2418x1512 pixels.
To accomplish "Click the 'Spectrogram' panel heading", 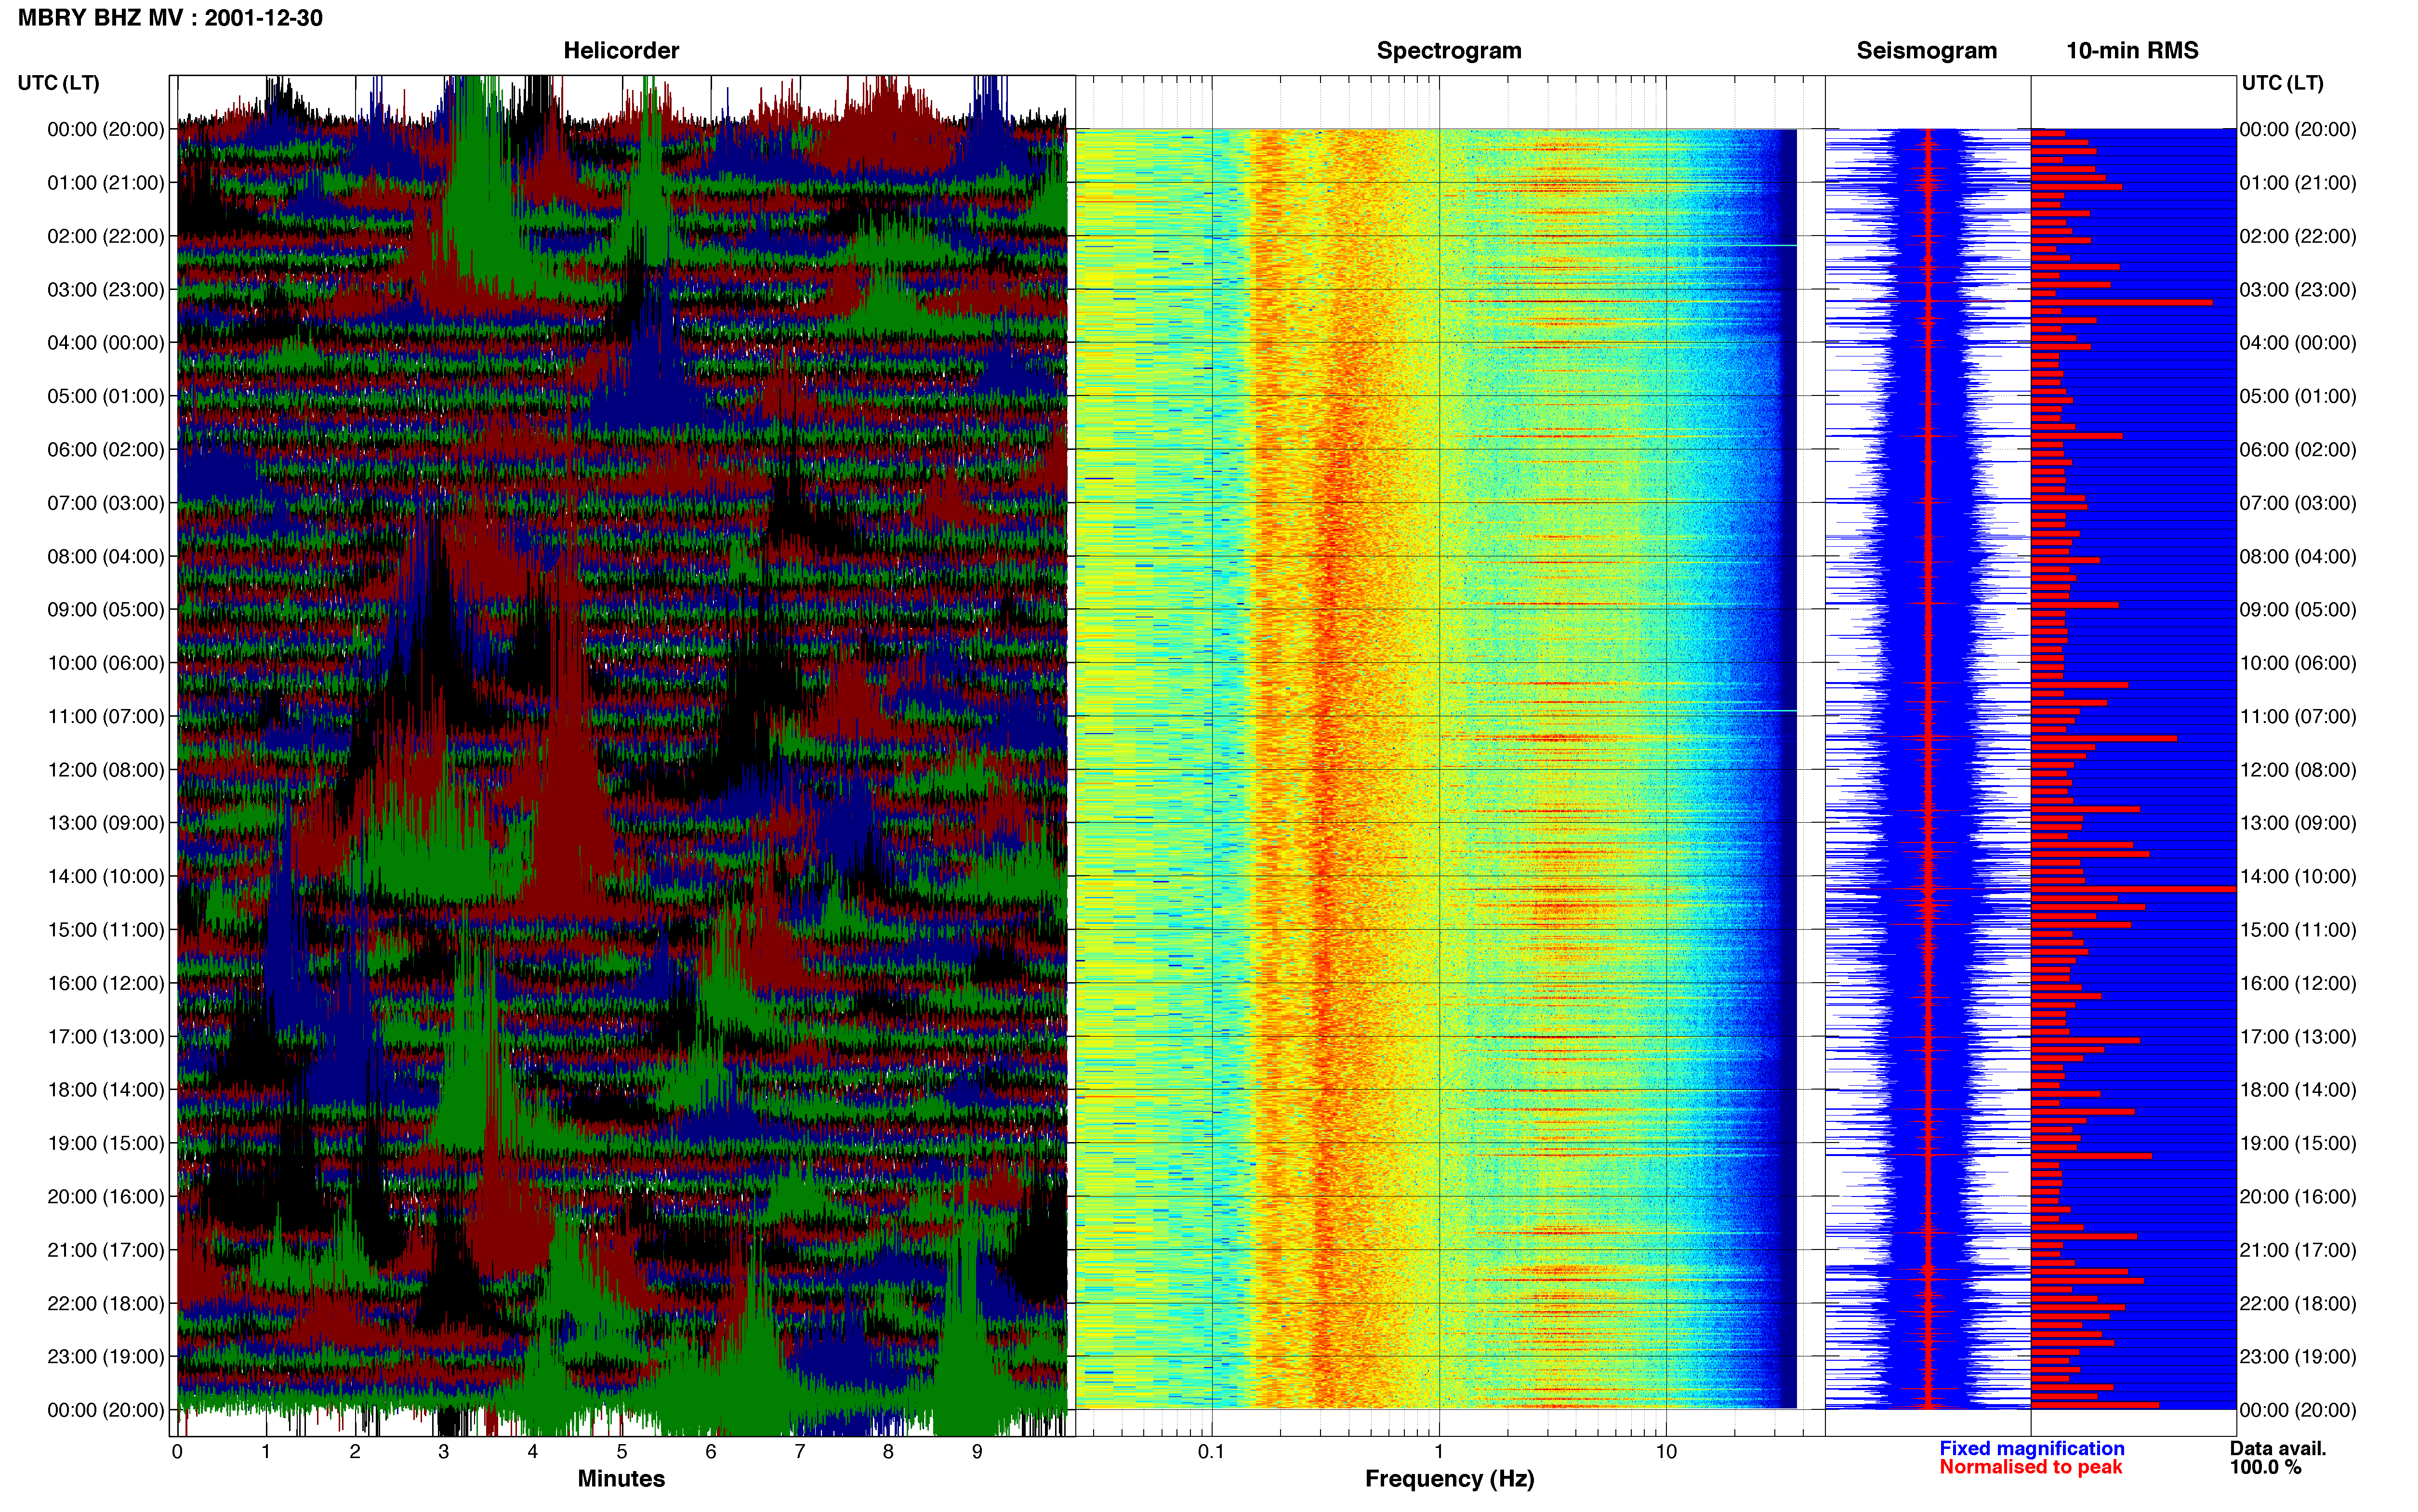I will pos(1449,51).
